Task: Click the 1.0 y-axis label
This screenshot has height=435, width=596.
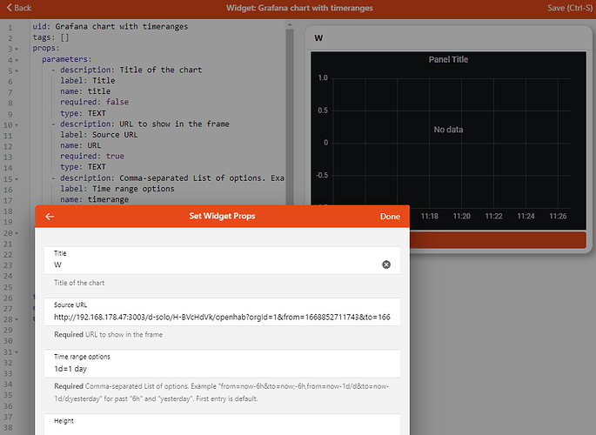Action: point(323,78)
